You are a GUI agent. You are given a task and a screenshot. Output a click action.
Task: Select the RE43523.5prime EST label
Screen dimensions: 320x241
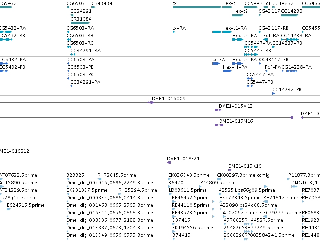coord(191,213)
